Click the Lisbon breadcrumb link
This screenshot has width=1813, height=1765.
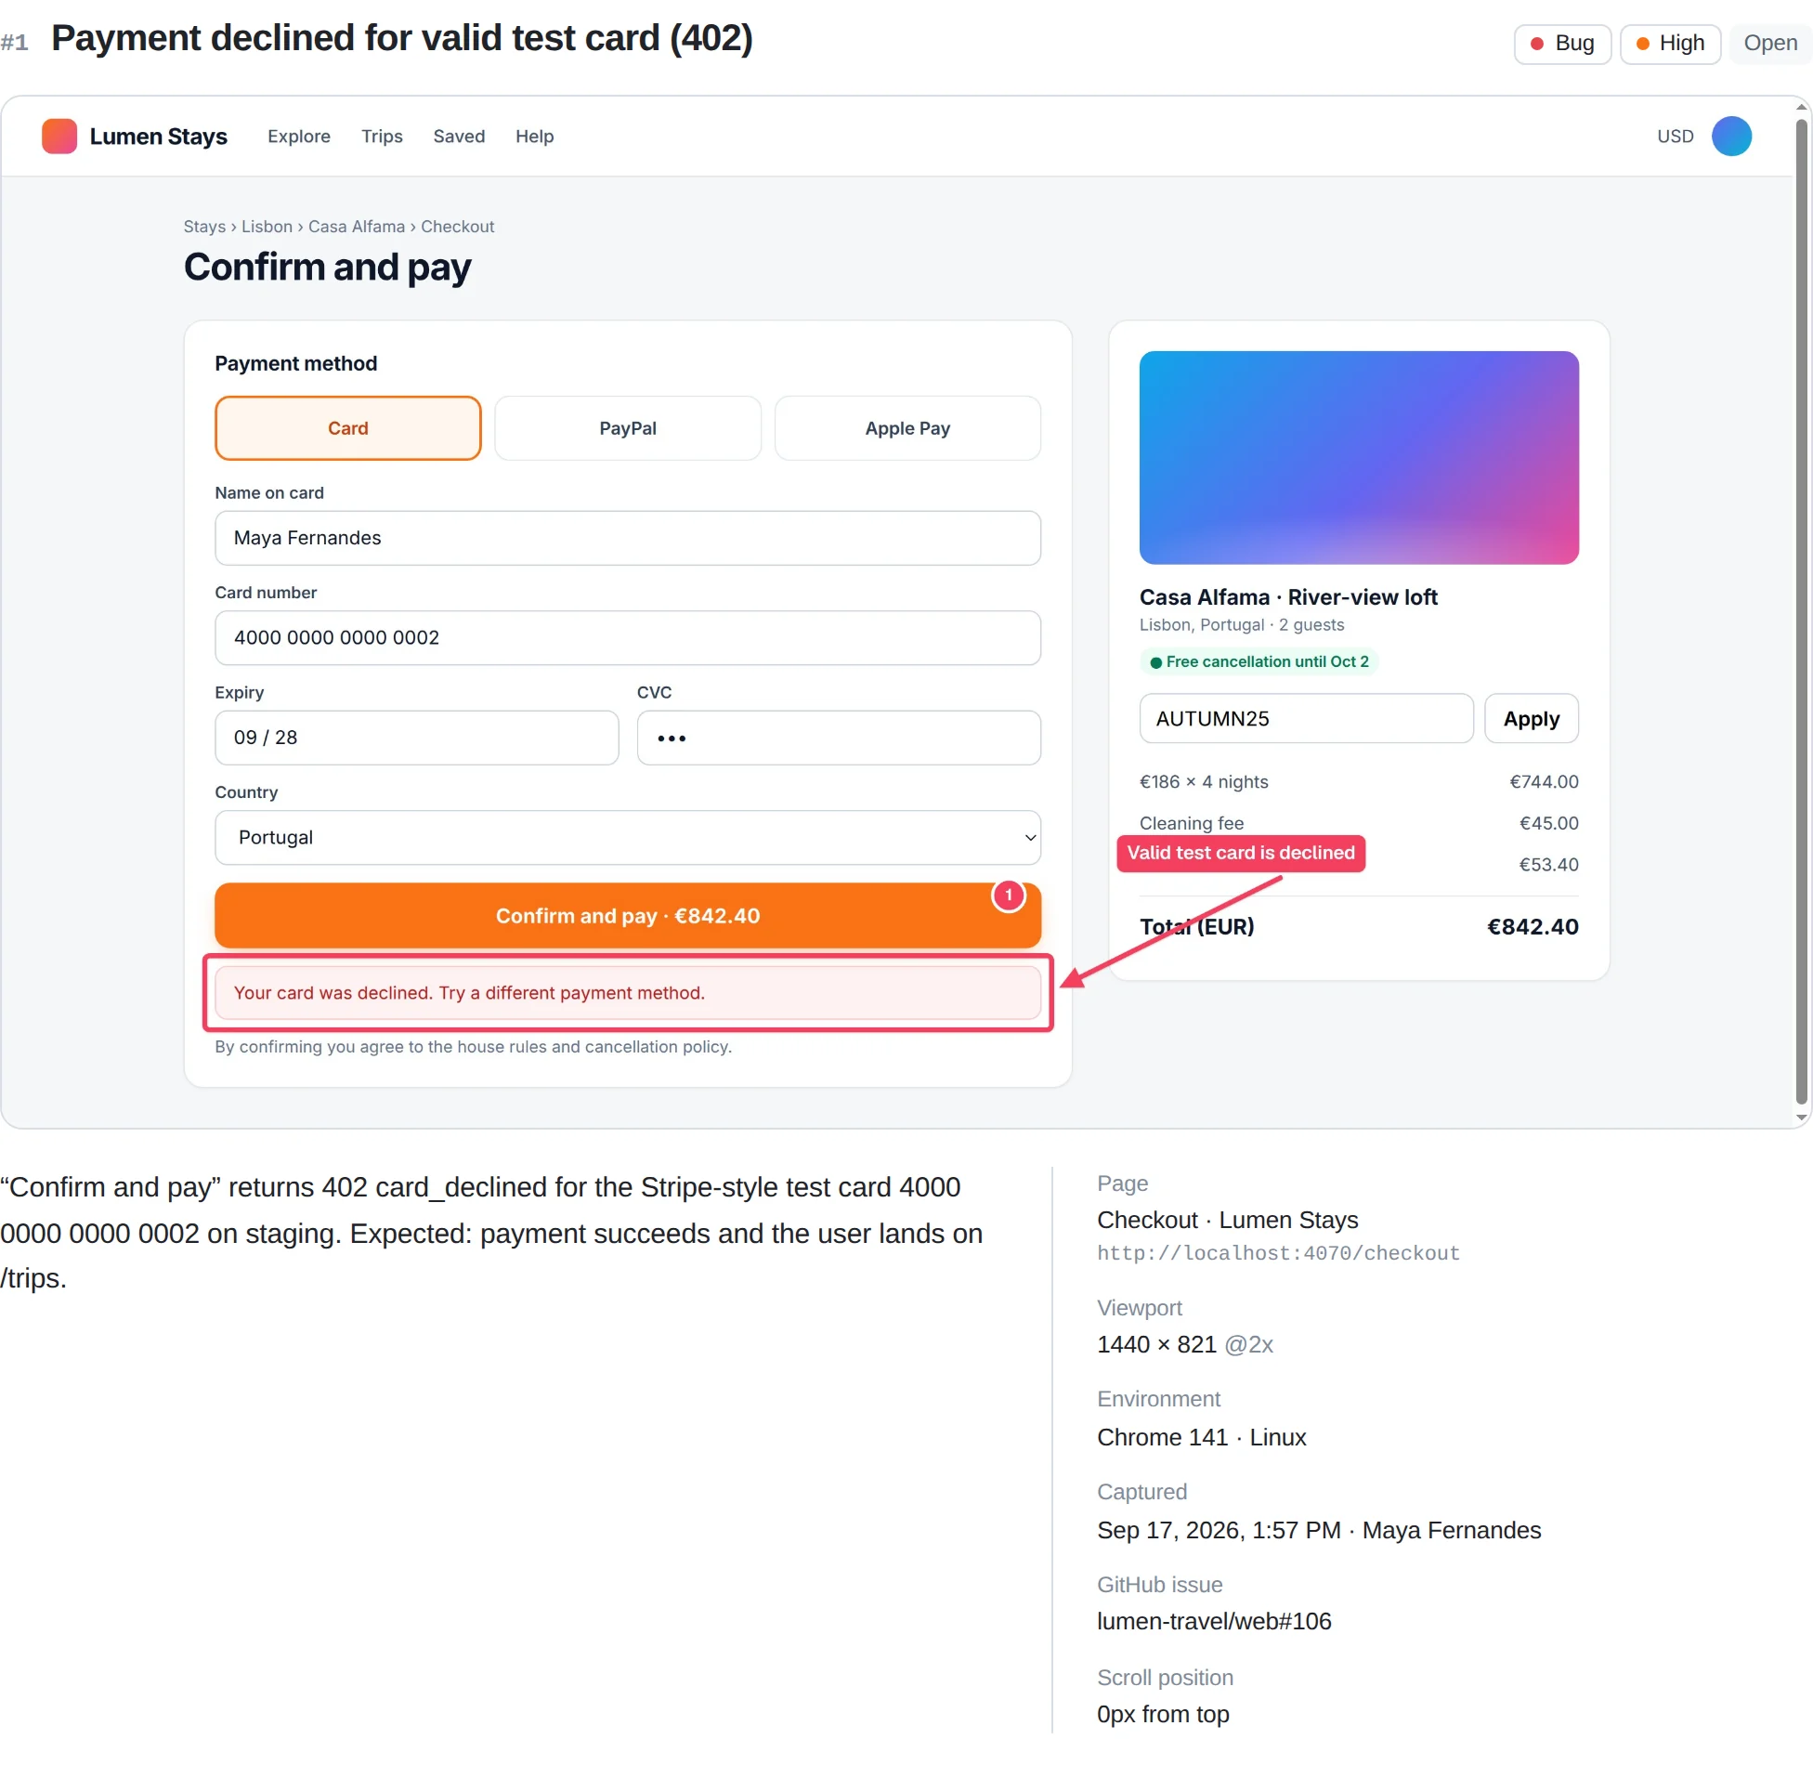[x=267, y=227]
